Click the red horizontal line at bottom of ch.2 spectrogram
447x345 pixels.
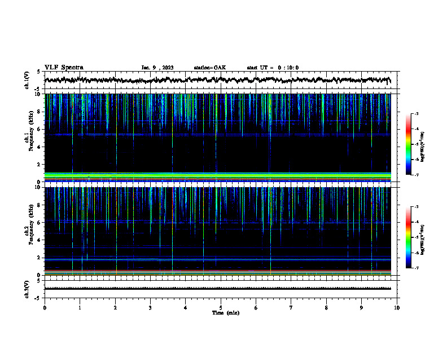pos(217,271)
